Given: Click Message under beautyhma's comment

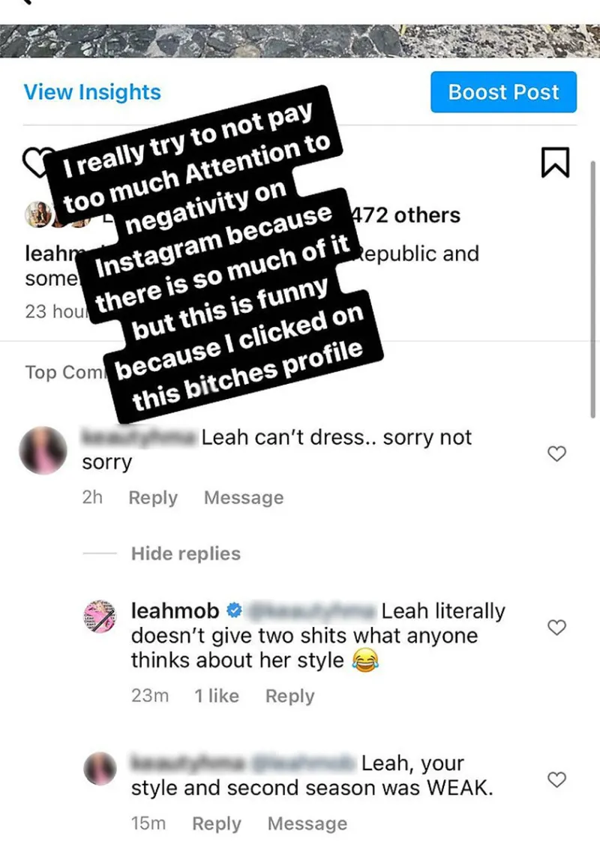Looking at the screenshot, I should point(243,497).
